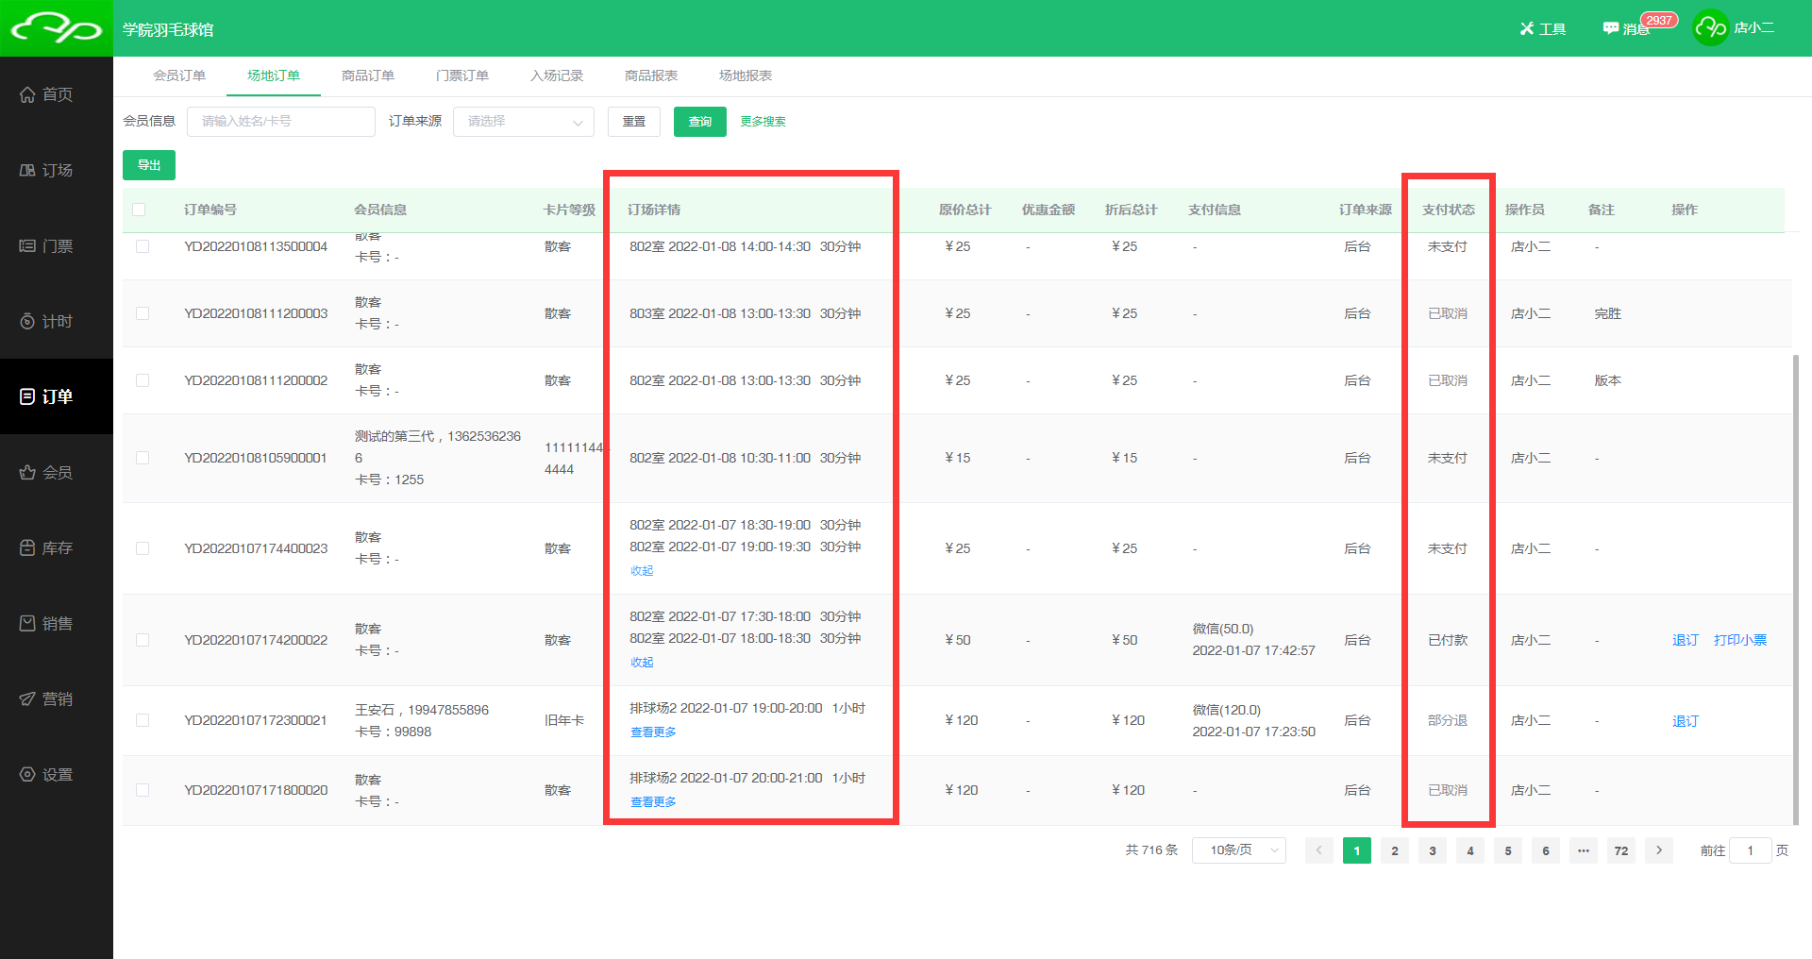Screen dimensions: 1812x959
Task: Click the home icon in the sidebar
Action: tap(27, 94)
